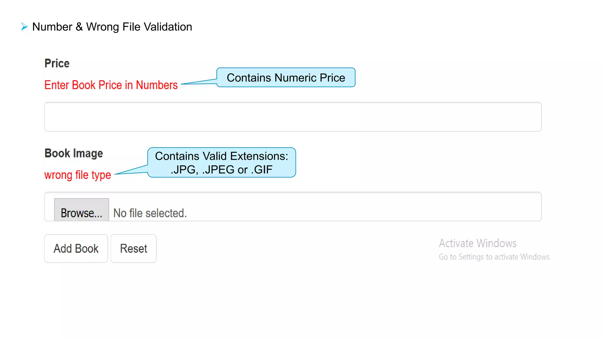Image resolution: width=603 pixels, height=339 pixels.
Task: Click the bold Price field label
Action: tap(57, 63)
